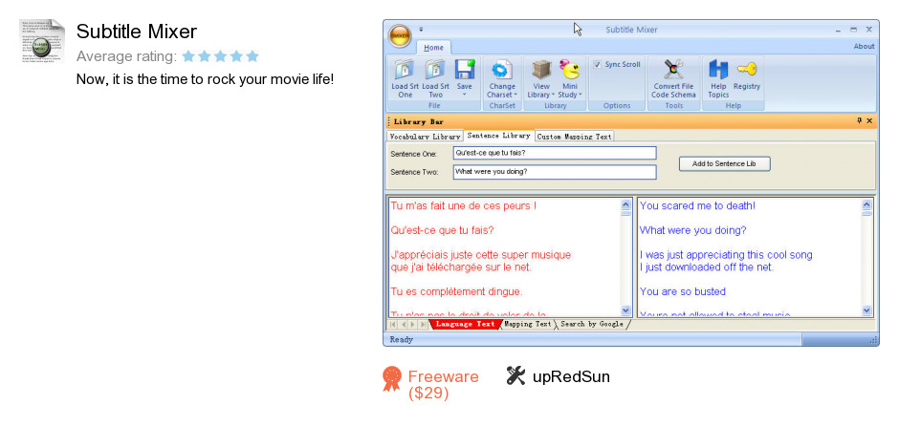The height and width of the screenshot is (427, 899).
Task: Click scroll down arrow of English pane
Action: (x=866, y=310)
